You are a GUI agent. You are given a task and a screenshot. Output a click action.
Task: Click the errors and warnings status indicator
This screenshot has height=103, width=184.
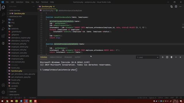point(18,98)
